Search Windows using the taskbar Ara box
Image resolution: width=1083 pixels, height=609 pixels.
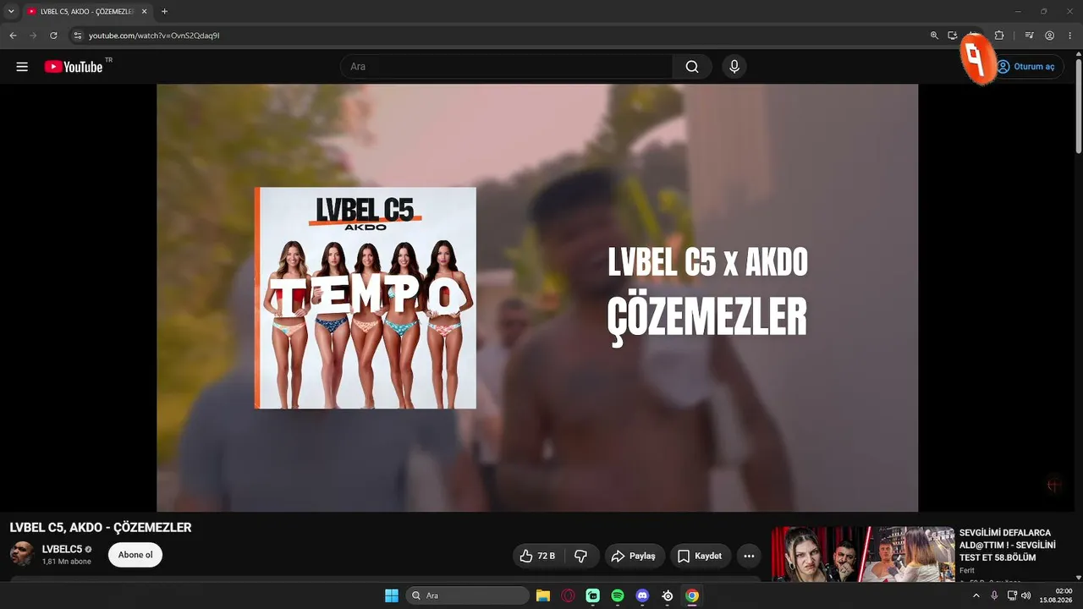(467, 595)
